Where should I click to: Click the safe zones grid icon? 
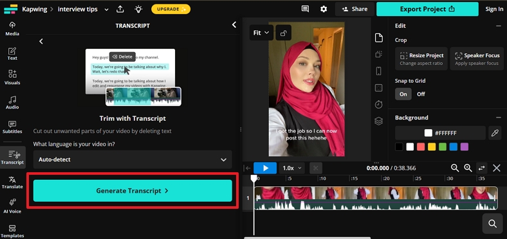pyautogui.click(x=378, y=87)
